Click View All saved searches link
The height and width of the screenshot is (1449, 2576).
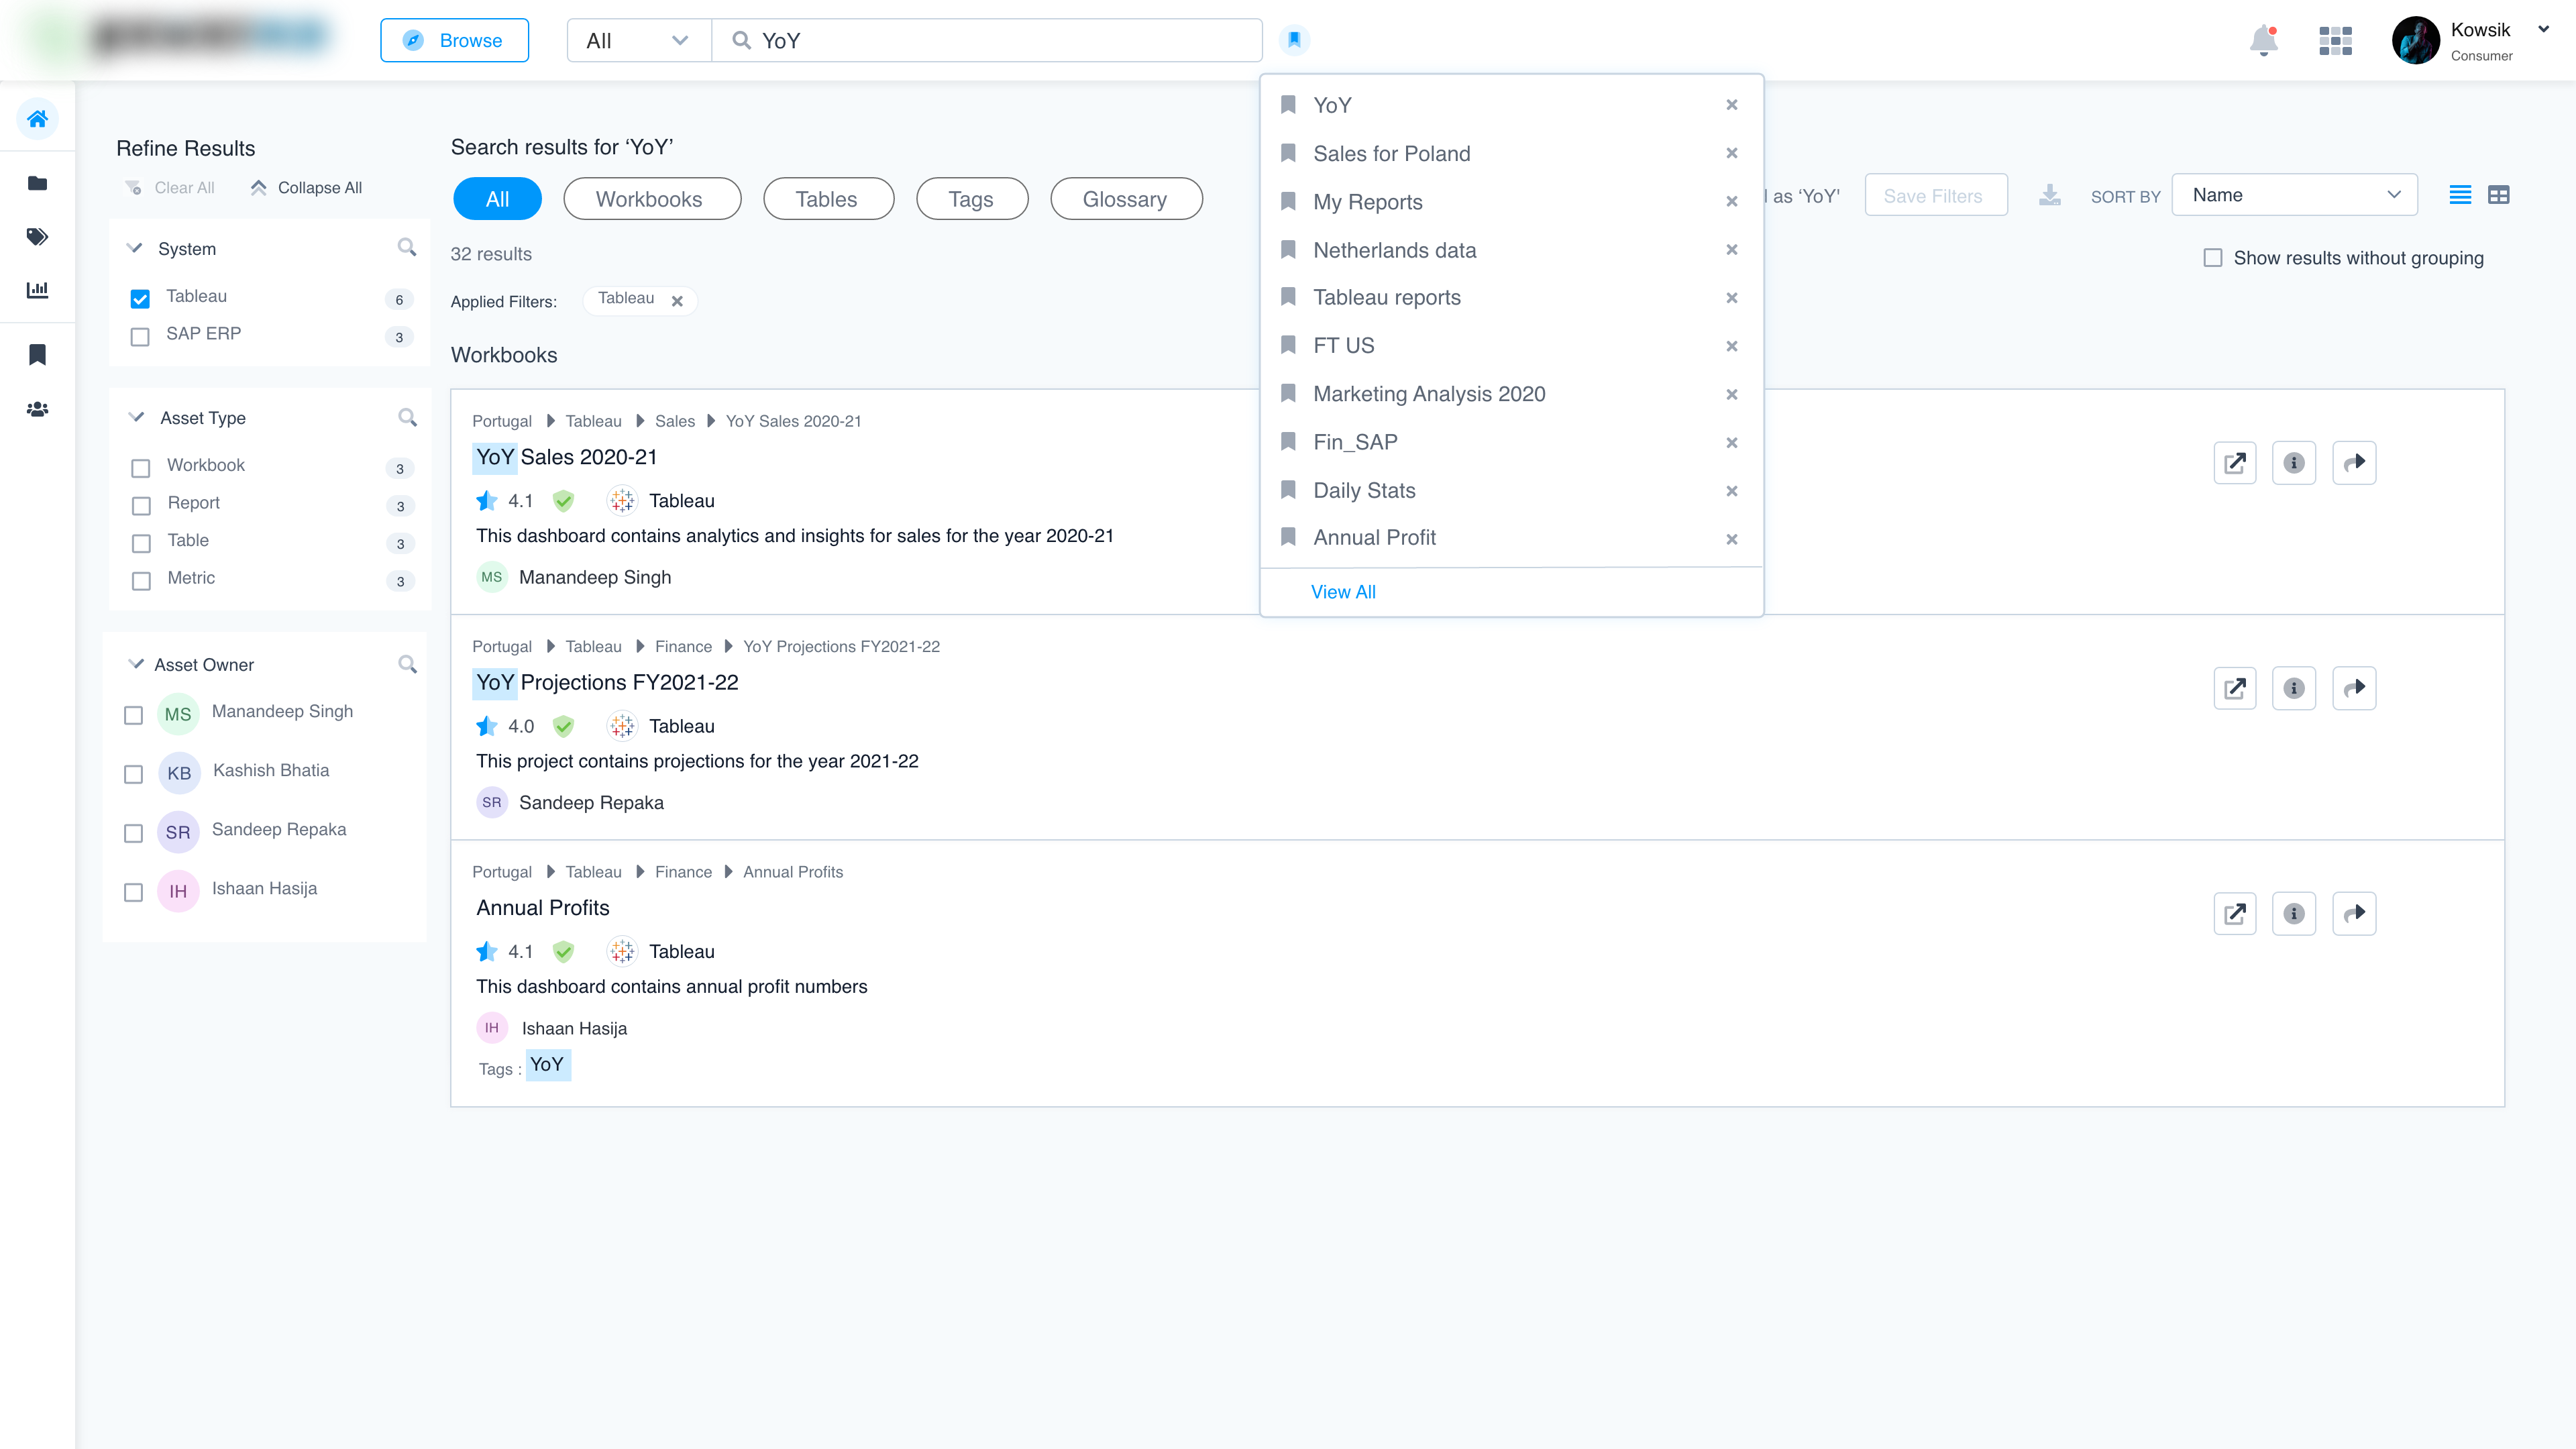click(1343, 592)
